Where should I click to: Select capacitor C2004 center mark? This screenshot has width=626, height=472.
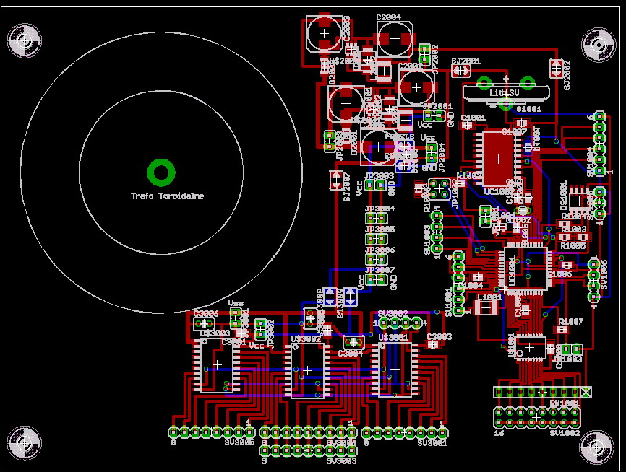pyautogui.click(x=395, y=38)
